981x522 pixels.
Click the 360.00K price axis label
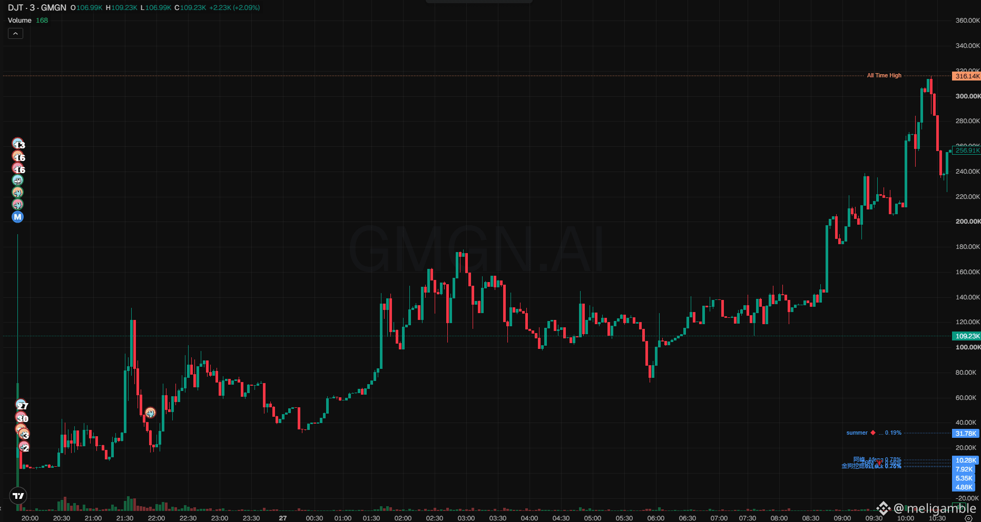pos(968,21)
